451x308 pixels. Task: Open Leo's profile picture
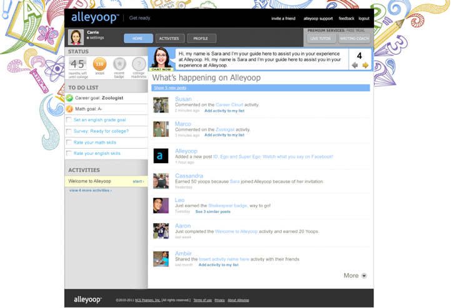[x=161, y=206]
